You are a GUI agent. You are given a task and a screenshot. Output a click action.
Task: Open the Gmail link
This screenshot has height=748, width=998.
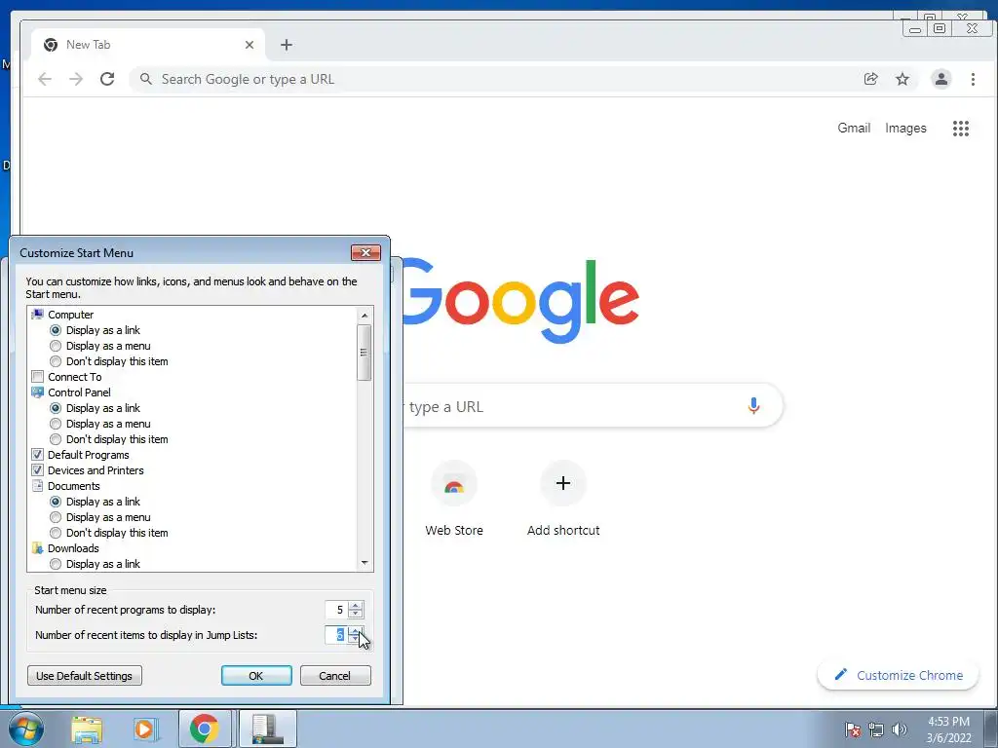click(854, 128)
